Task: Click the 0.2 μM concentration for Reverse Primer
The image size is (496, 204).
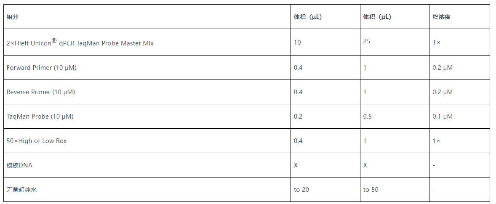Action: point(443,92)
